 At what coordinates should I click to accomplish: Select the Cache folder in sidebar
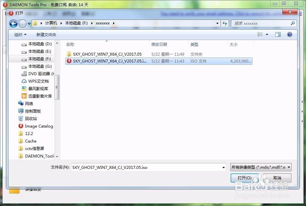tap(27, 141)
